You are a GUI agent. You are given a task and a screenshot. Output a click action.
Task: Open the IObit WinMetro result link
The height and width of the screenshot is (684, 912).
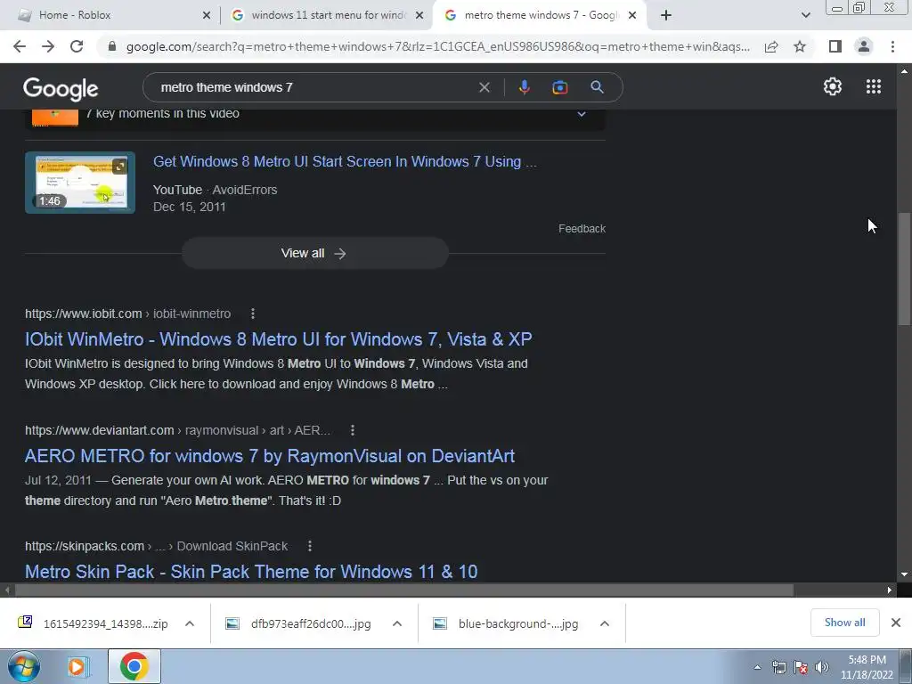pyautogui.click(x=278, y=339)
